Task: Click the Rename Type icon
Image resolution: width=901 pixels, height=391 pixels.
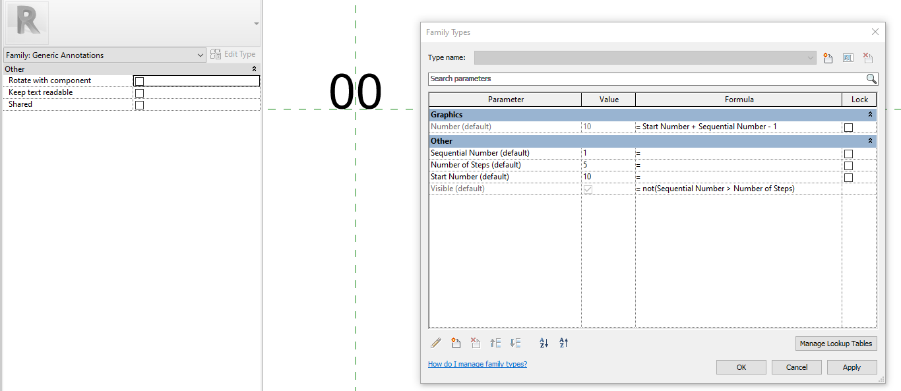Action: [x=848, y=58]
